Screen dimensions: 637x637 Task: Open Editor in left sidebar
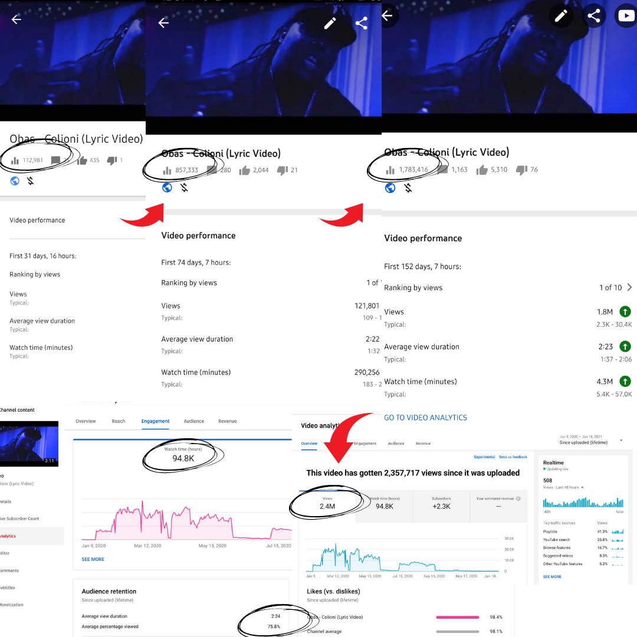coord(5,553)
